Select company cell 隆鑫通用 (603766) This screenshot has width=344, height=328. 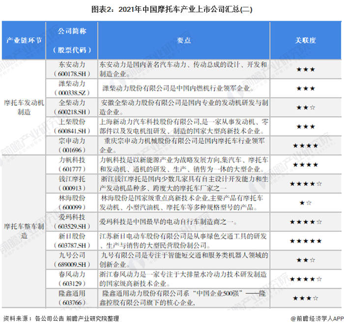tap(72, 298)
